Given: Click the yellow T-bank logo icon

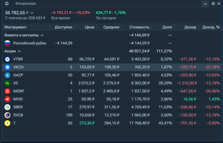Looking at the screenshot, I should [7, 123].
